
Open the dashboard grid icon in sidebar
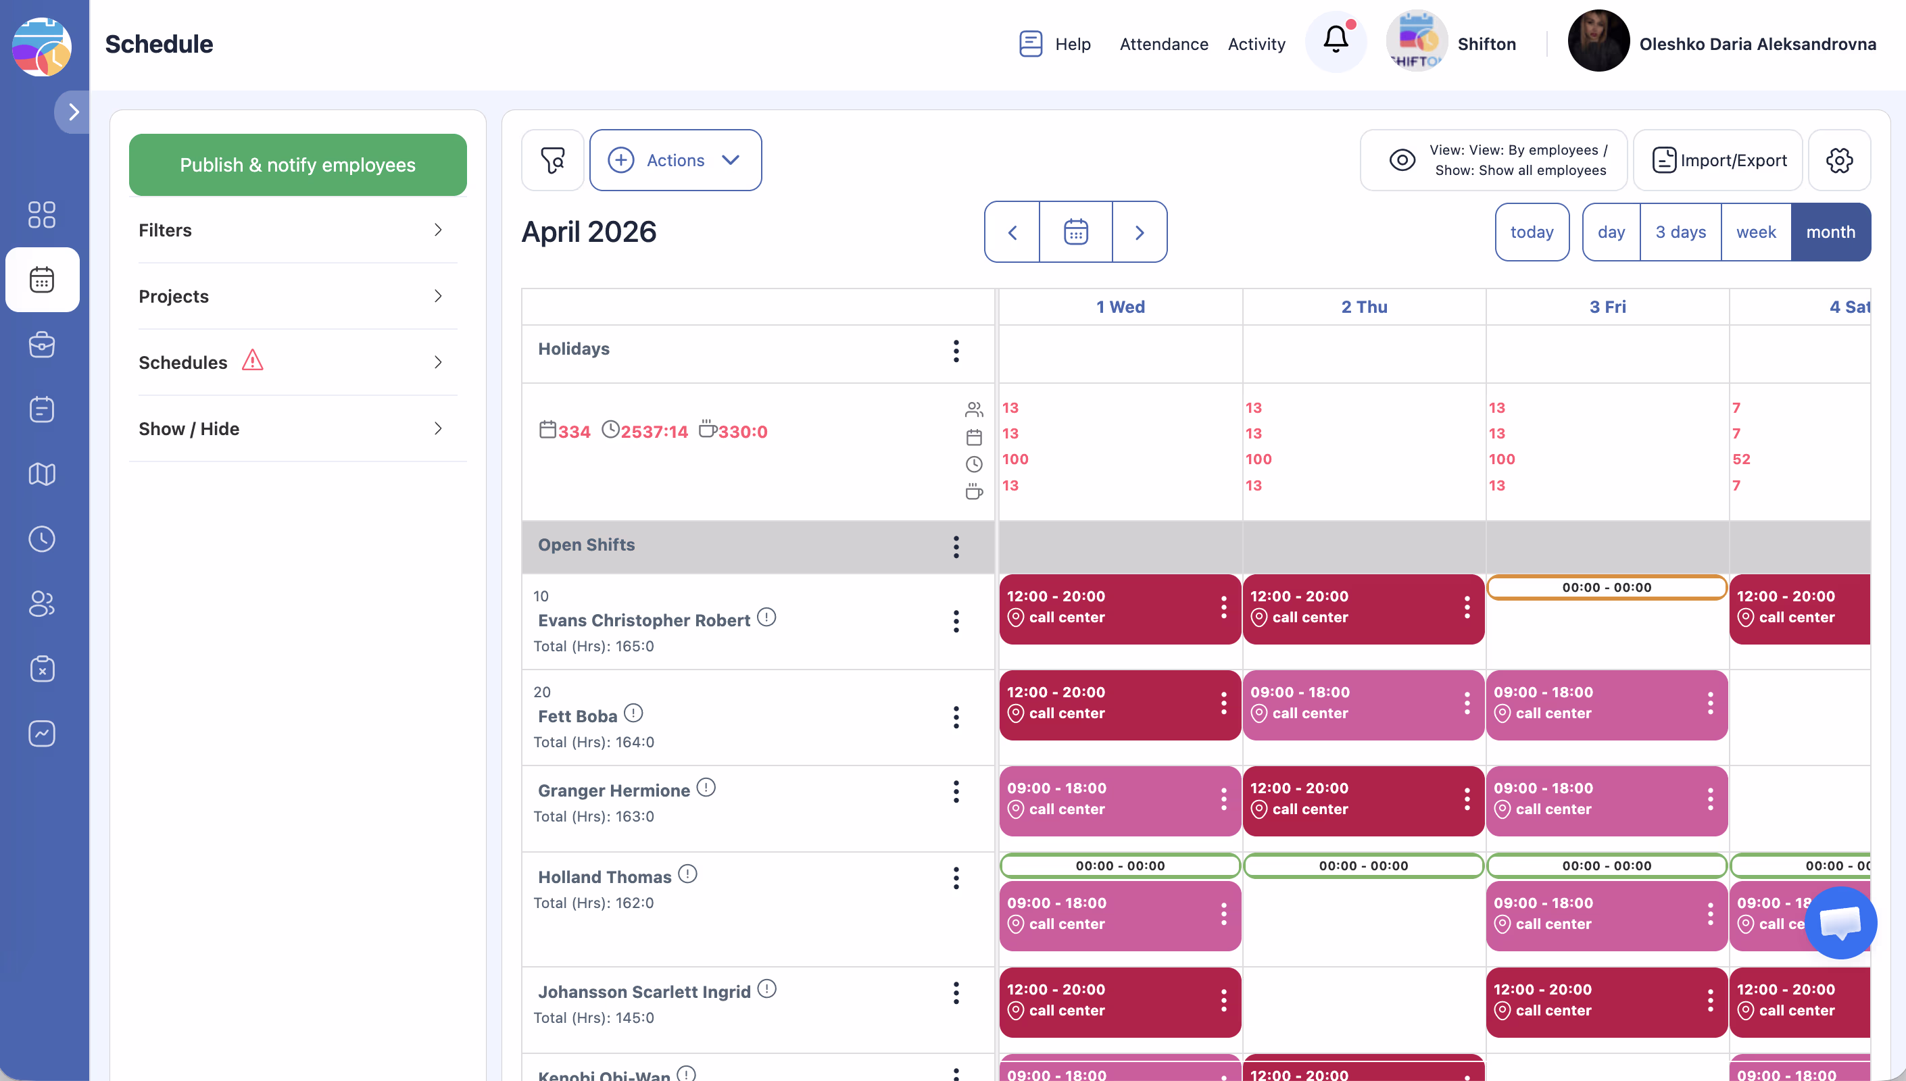[42, 215]
